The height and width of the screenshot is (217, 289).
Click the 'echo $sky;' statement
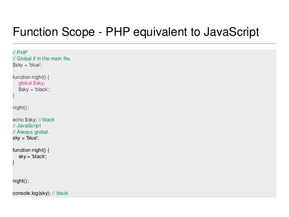[x=25, y=120]
